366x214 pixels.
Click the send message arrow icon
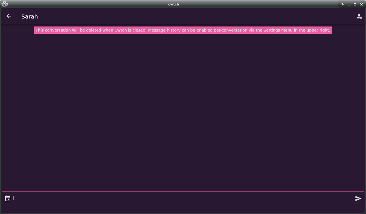358,199
